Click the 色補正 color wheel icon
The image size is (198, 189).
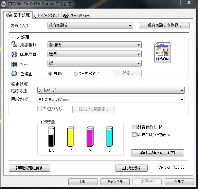coord(14,74)
